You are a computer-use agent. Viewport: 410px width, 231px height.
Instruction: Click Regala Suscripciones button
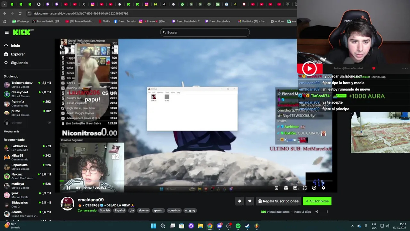[278, 201]
